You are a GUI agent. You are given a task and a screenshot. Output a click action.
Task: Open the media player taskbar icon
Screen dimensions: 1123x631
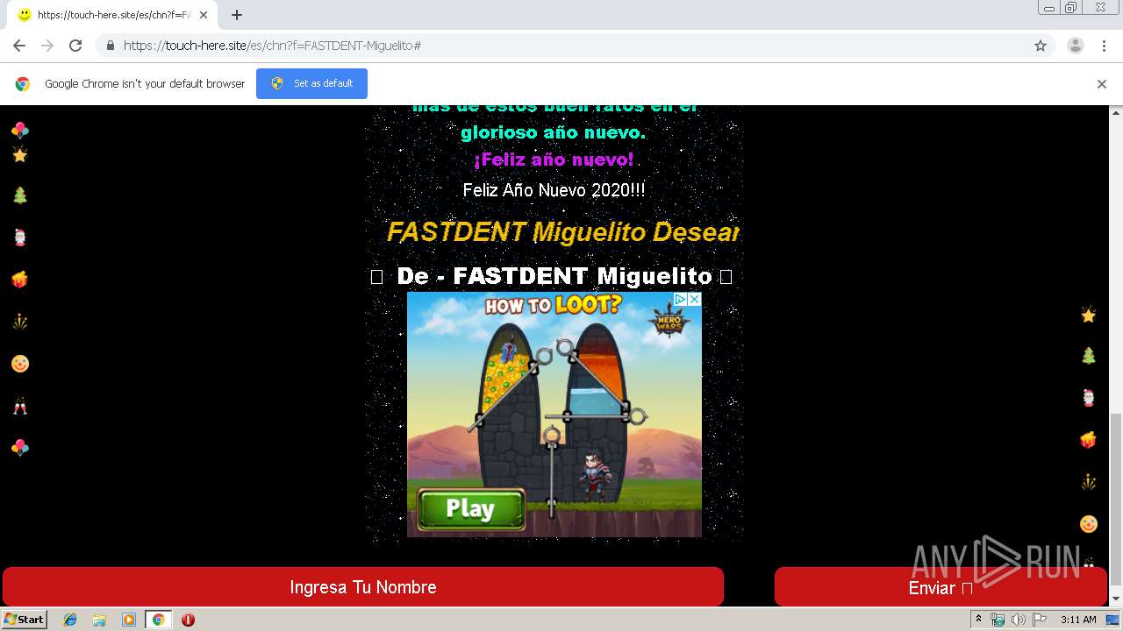(x=129, y=620)
